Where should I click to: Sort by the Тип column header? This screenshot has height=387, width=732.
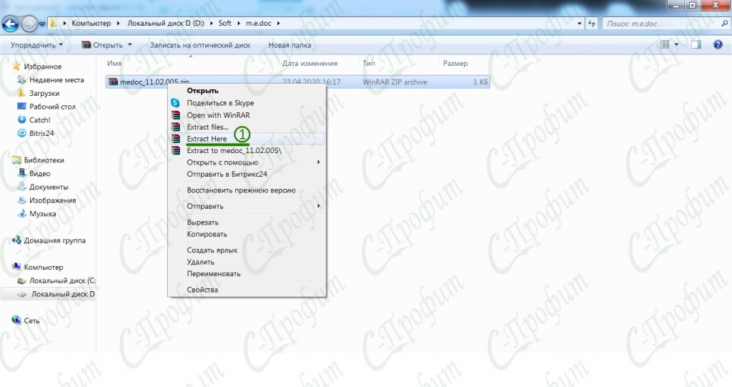coord(369,63)
